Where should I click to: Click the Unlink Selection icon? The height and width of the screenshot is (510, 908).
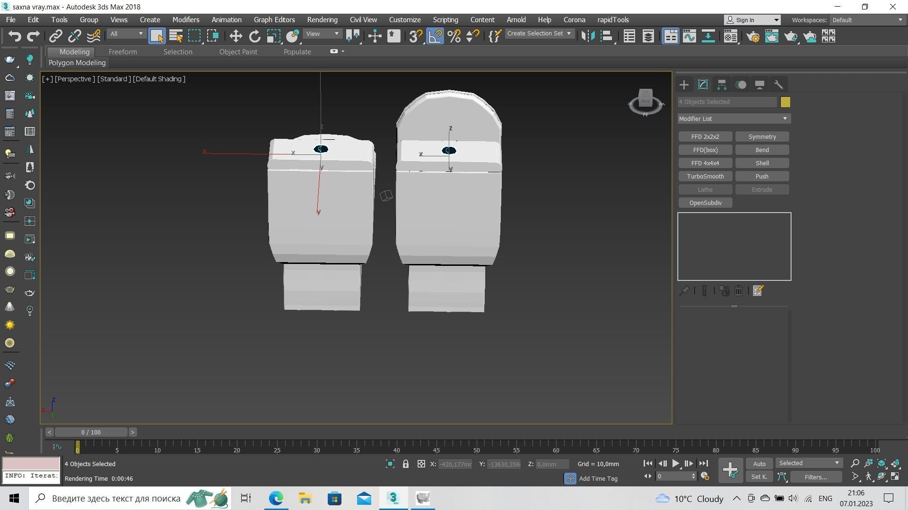point(75,36)
